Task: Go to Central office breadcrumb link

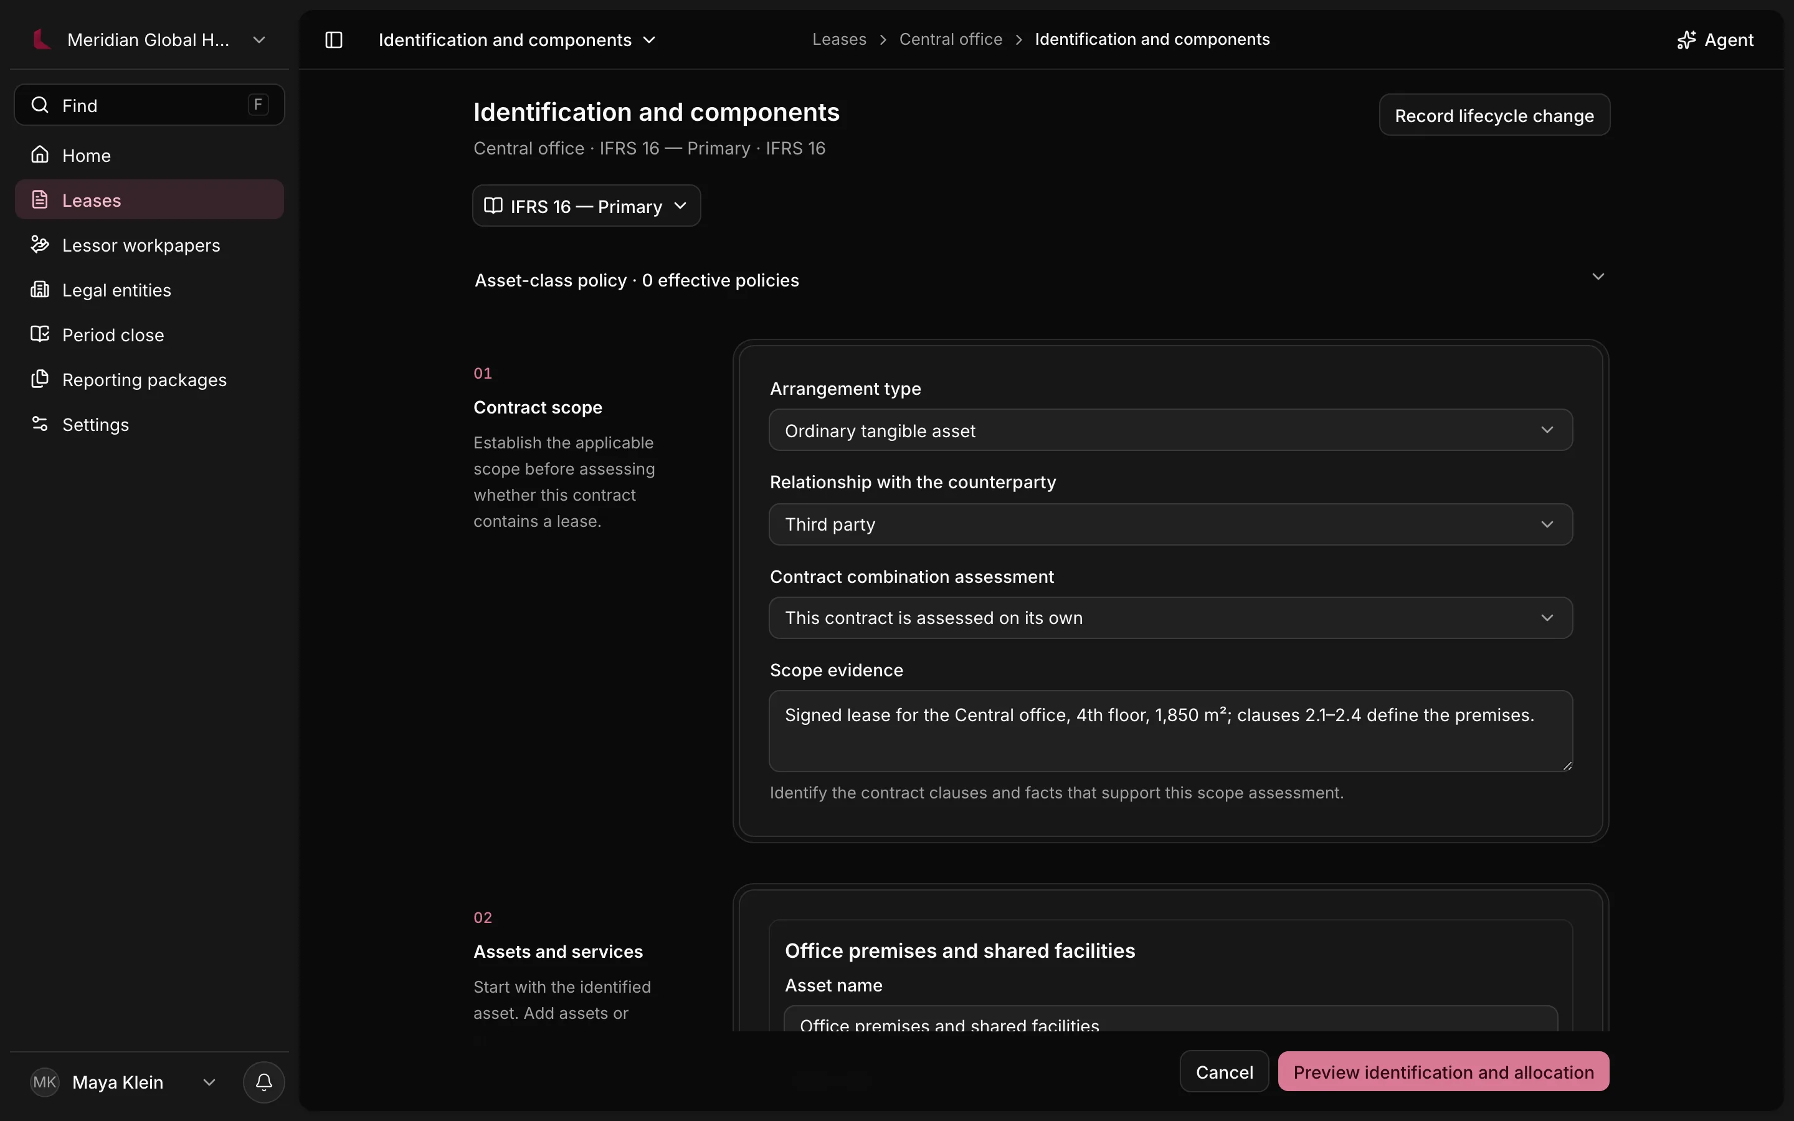Action: click(951, 39)
